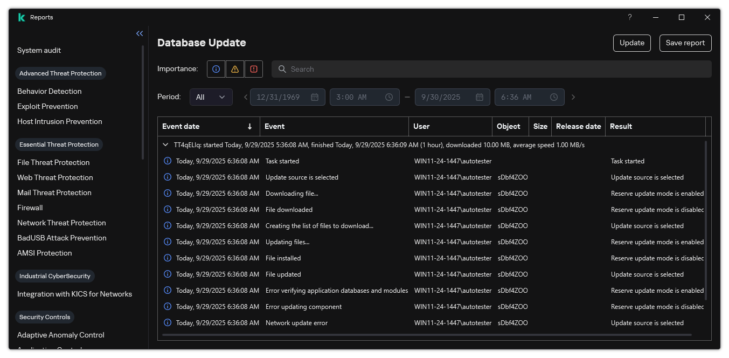The height and width of the screenshot is (358, 729).
Task: Click the Save report button
Action: 685,43
